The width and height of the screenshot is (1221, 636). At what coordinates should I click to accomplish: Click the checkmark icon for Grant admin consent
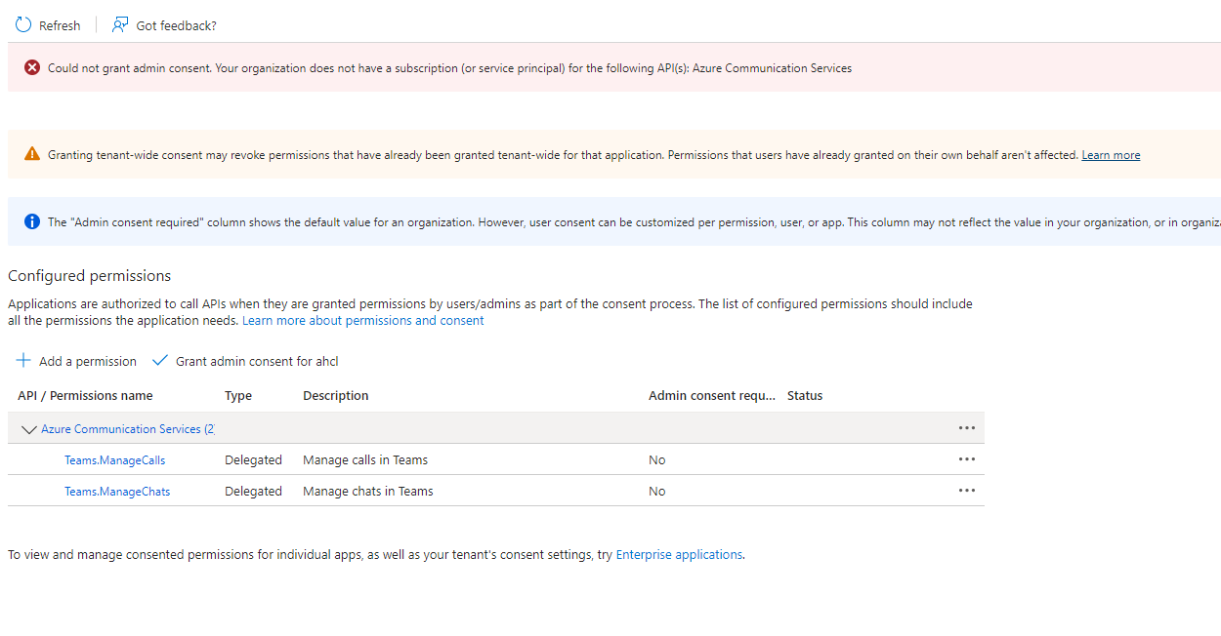point(160,361)
